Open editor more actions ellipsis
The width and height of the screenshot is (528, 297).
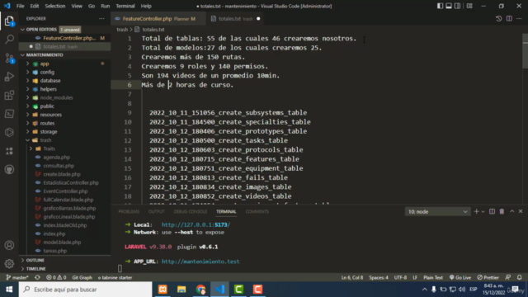(519, 19)
